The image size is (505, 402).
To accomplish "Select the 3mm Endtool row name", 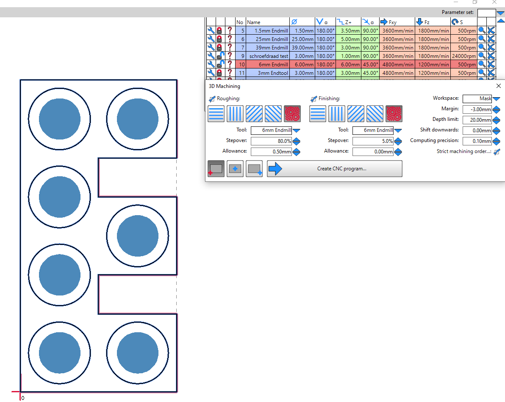I will 267,73.
